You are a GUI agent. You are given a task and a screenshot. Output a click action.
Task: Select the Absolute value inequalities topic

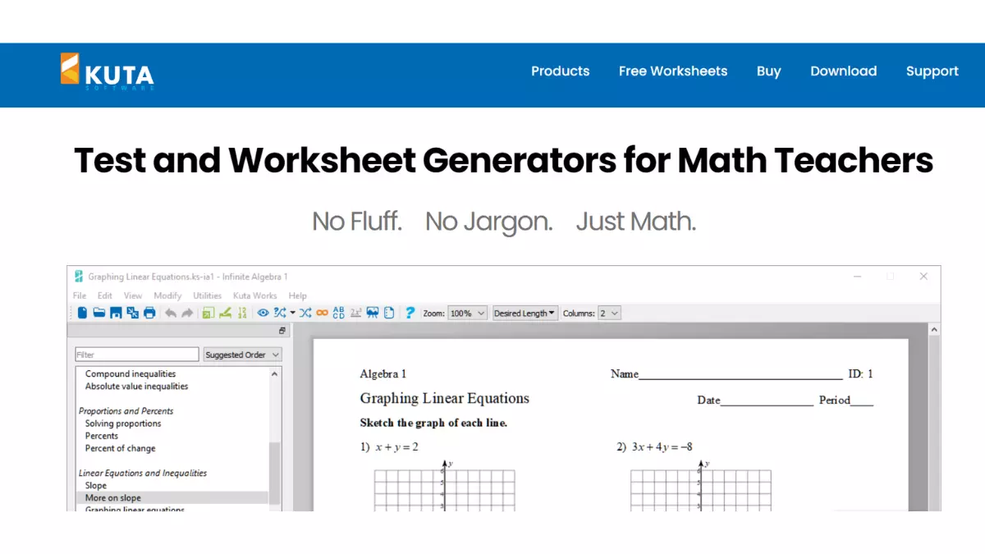(x=136, y=387)
